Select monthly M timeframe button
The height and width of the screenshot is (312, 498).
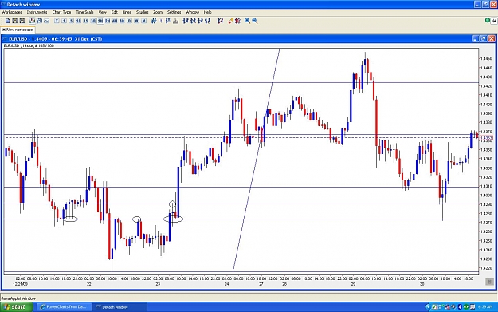(x=144, y=21)
